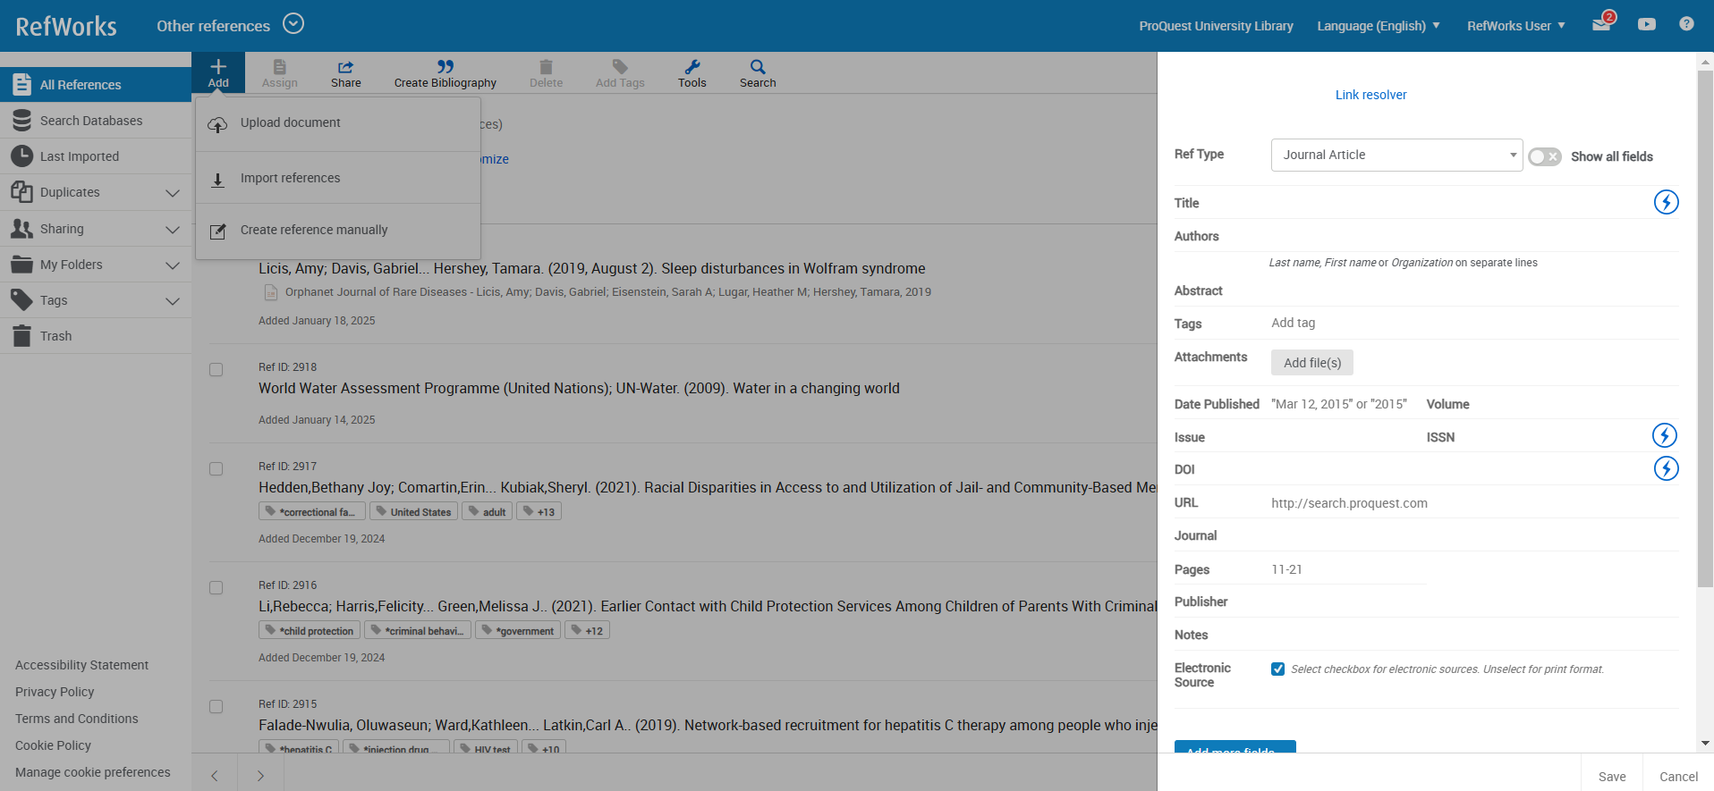Viewport: 1714px width, 791px height.
Task: Click the Save button
Action: (x=1612, y=776)
